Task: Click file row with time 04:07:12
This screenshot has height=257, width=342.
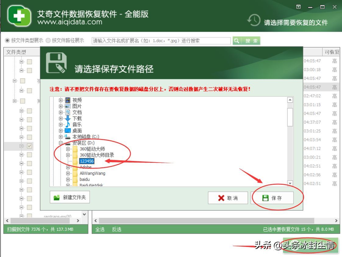Action: [322, 148]
